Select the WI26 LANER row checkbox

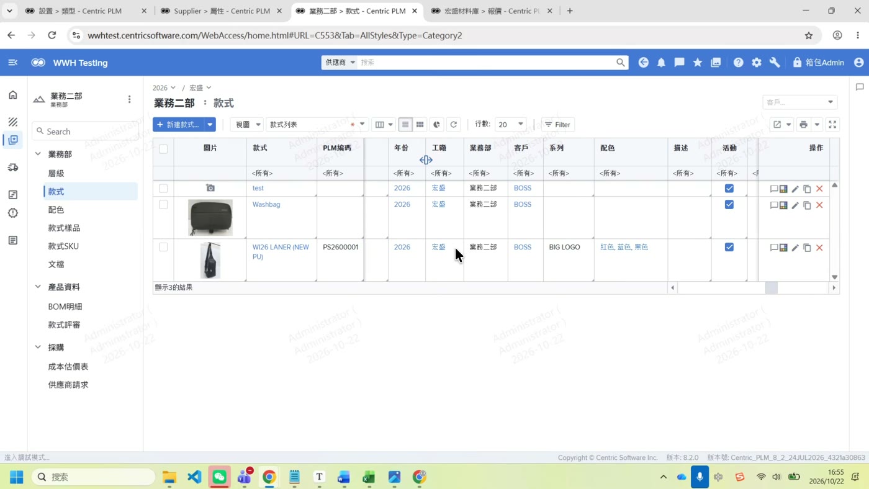click(163, 247)
